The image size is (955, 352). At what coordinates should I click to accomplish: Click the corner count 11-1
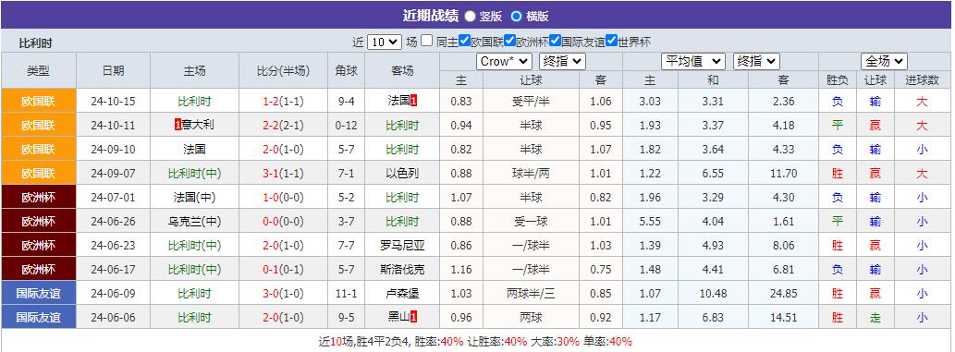point(347,294)
